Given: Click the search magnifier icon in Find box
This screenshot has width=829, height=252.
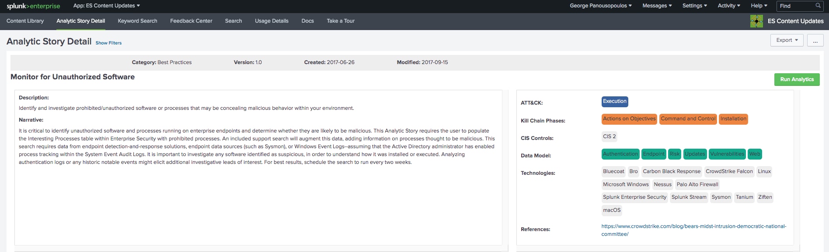Looking at the screenshot, I should (x=818, y=6).
